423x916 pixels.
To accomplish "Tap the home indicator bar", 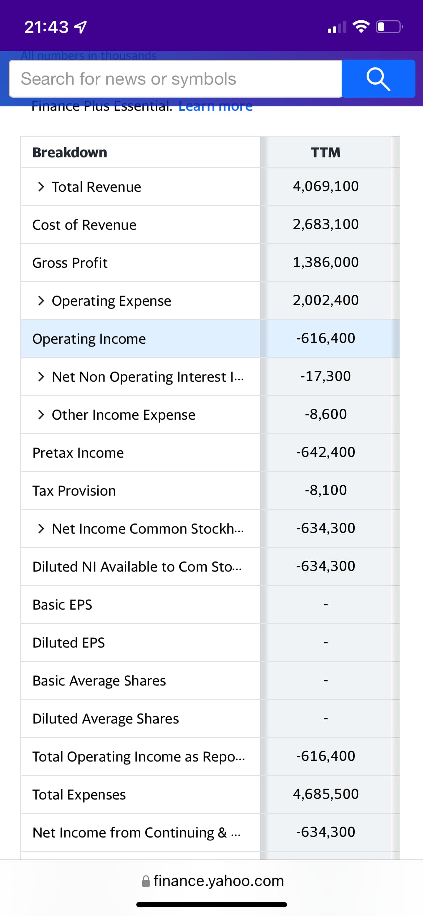I will click(x=211, y=904).
